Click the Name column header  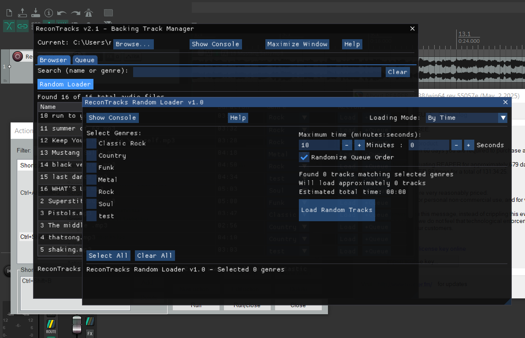[60, 107]
